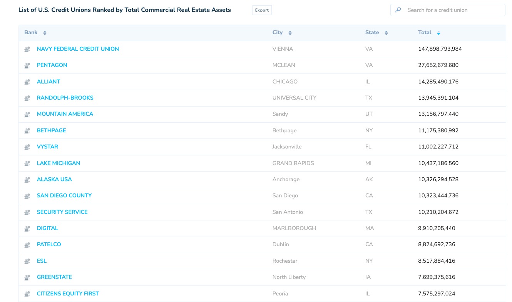The width and height of the screenshot is (512, 302).
Task: Click the credit union icon beside Greenstate
Action: pyautogui.click(x=27, y=277)
